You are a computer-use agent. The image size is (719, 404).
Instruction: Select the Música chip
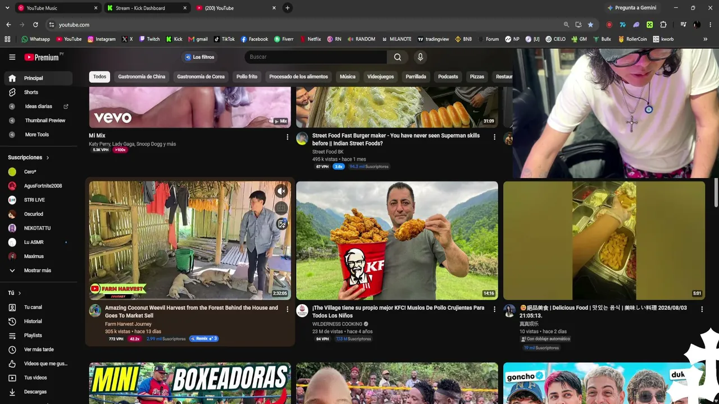click(347, 76)
